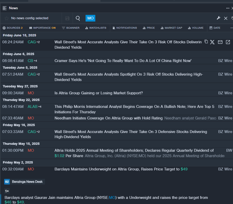Share June 13 headline to X

click(212, 42)
